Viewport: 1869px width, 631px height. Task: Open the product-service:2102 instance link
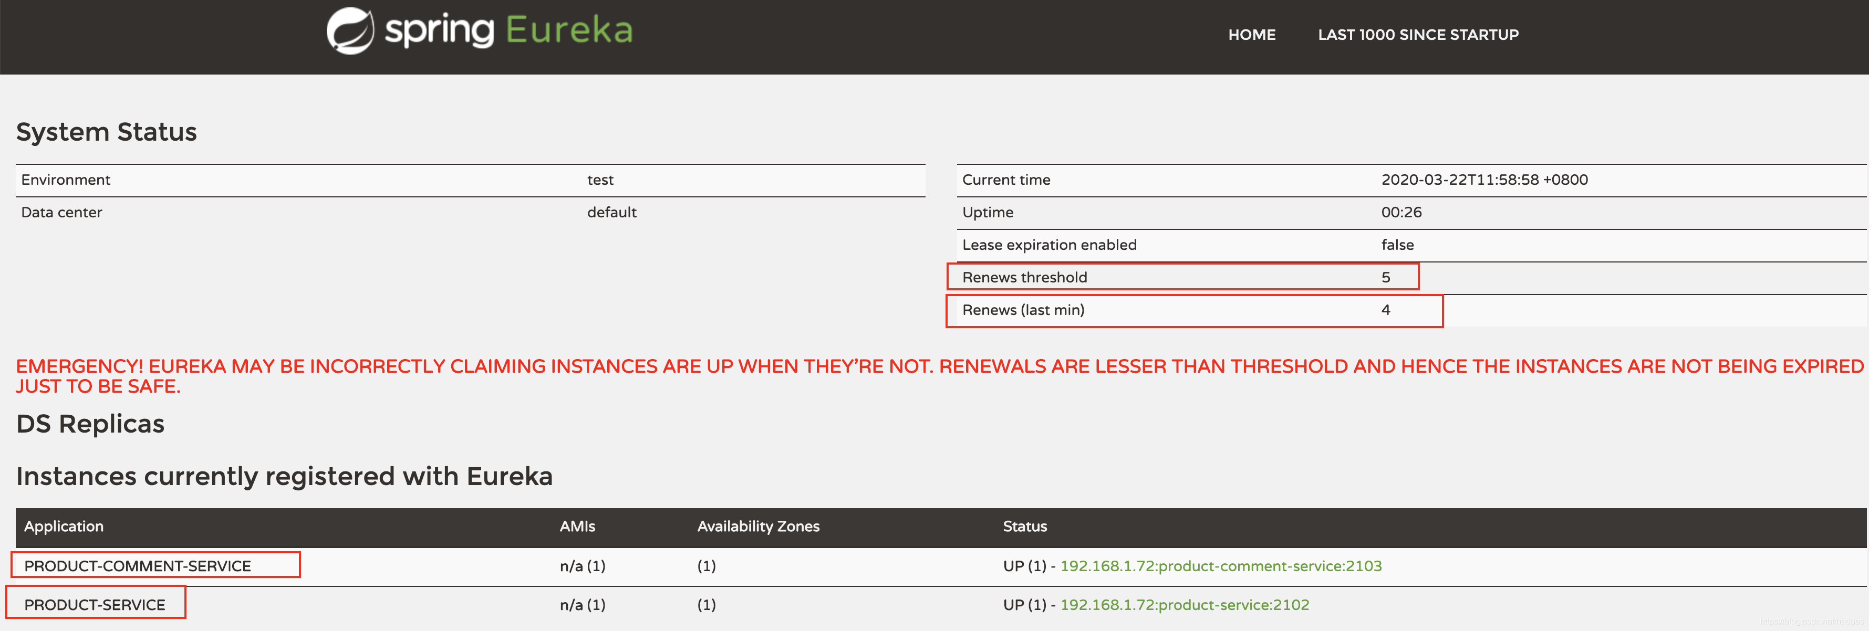click(1184, 605)
